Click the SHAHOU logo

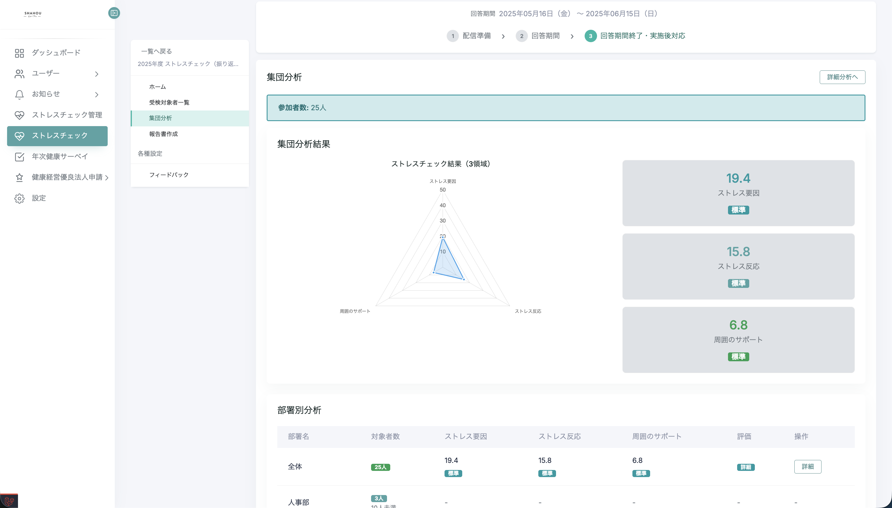[x=32, y=14]
